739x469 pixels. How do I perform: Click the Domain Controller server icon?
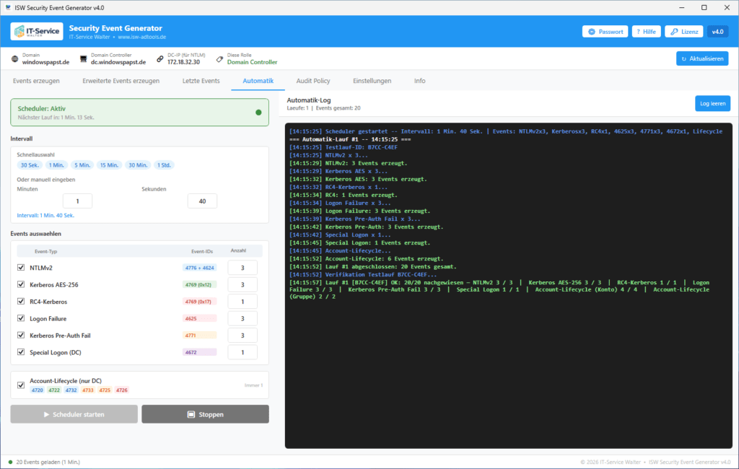click(84, 59)
